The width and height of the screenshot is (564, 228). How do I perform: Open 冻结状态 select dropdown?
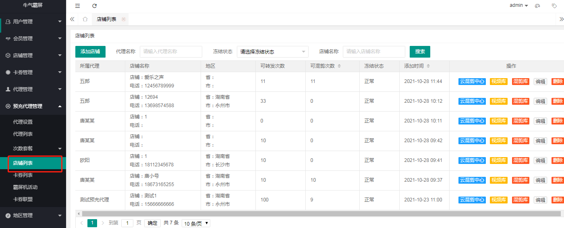pyautogui.click(x=273, y=52)
